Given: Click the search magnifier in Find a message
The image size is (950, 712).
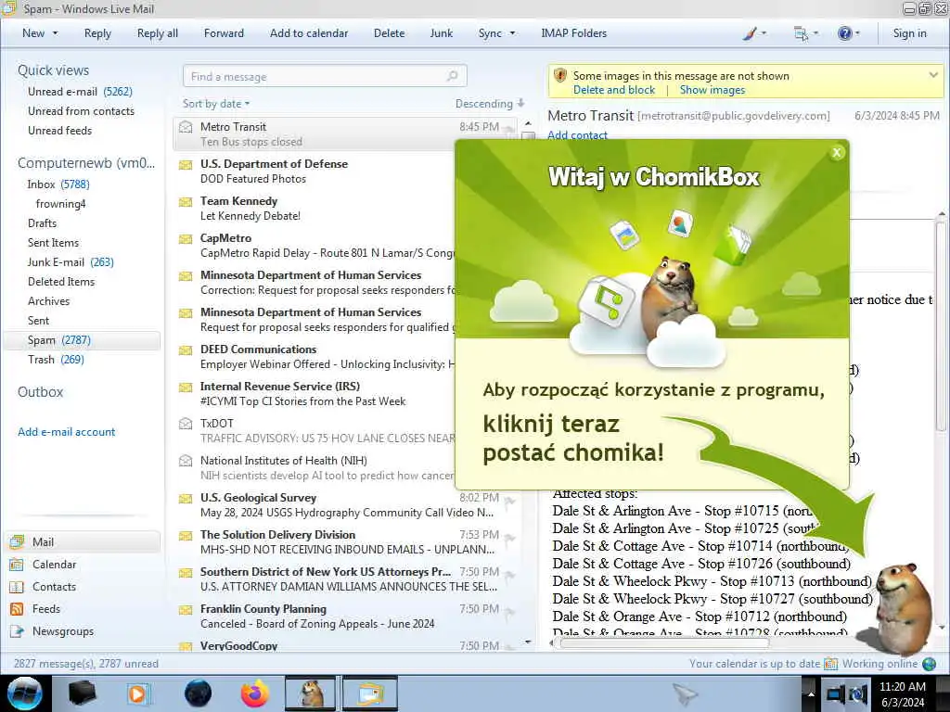Looking at the screenshot, I should [x=452, y=76].
